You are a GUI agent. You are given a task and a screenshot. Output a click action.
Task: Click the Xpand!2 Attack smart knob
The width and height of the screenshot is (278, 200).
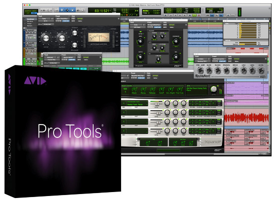(x=134, y=89)
